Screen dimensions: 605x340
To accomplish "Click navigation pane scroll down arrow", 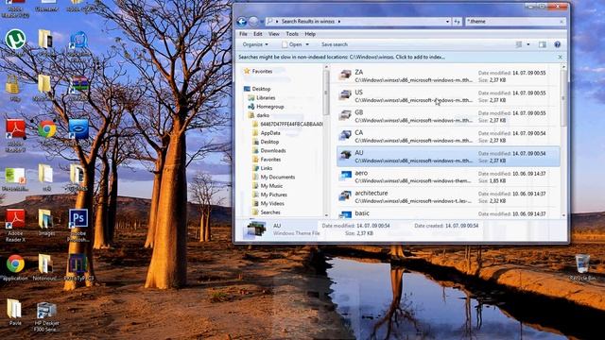I will (326, 215).
